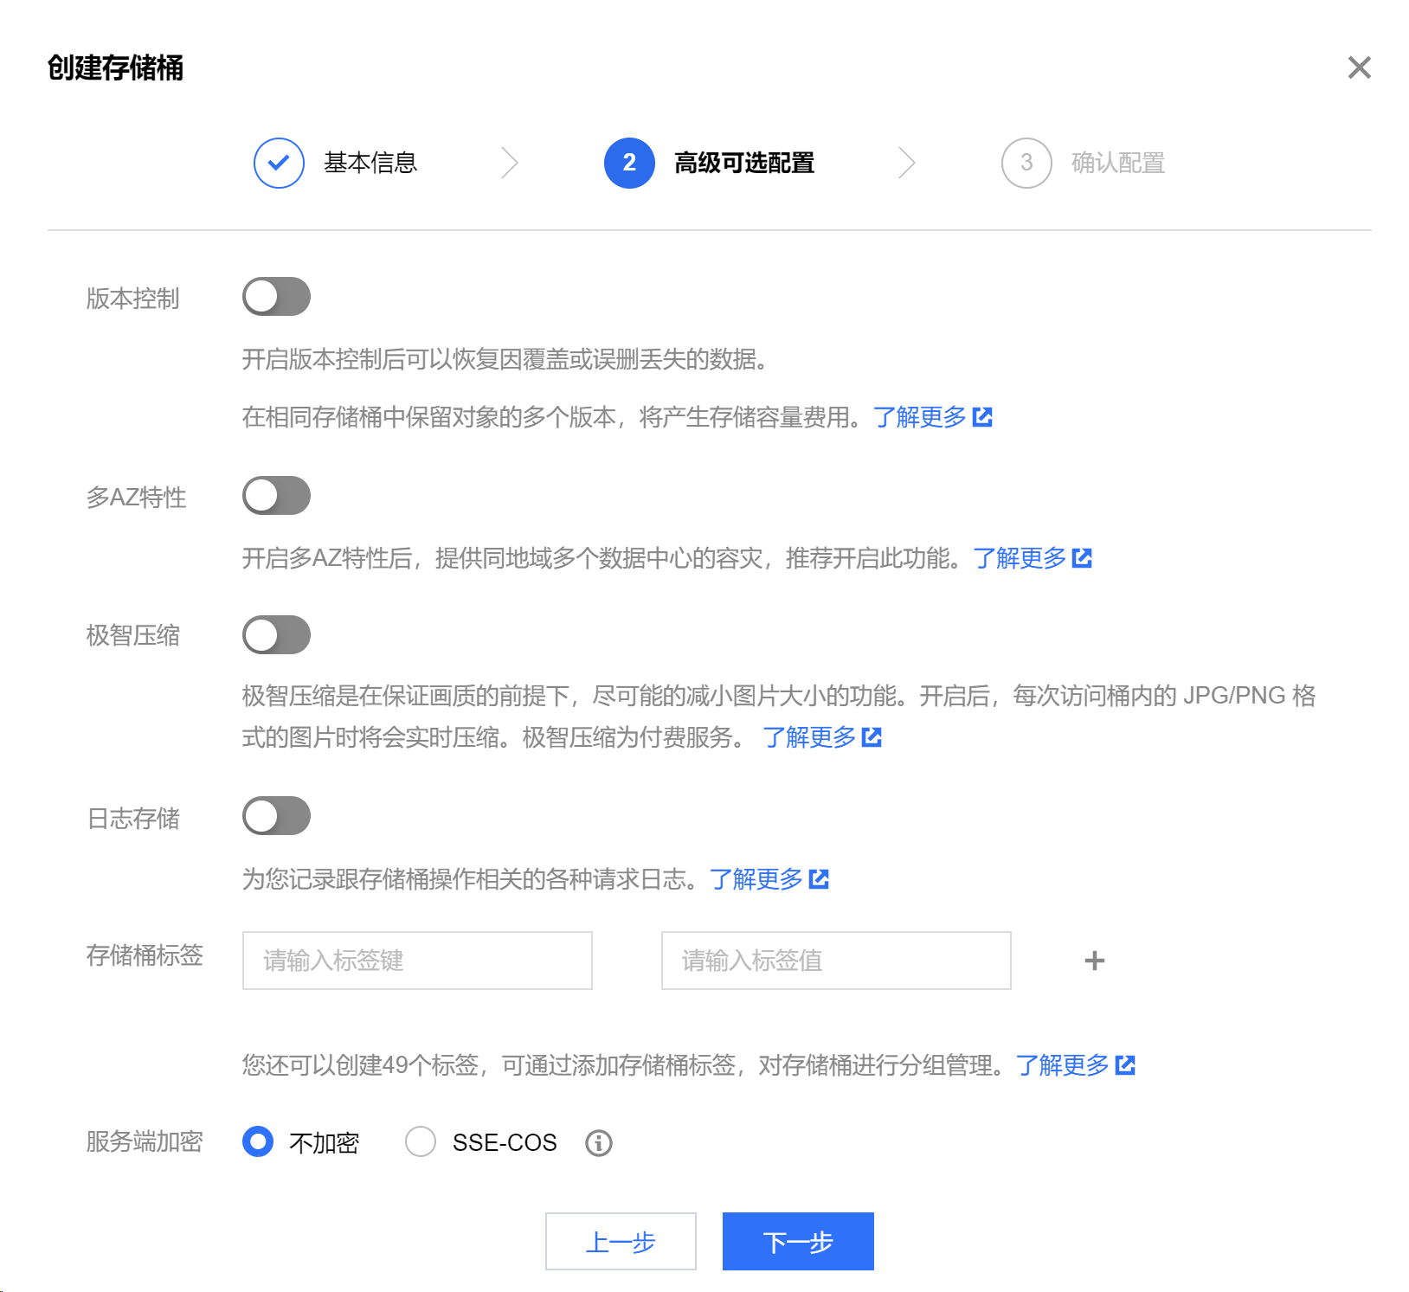
Task: Select the SSE-COS encryption radio button
Action: tap(421, 1142)
